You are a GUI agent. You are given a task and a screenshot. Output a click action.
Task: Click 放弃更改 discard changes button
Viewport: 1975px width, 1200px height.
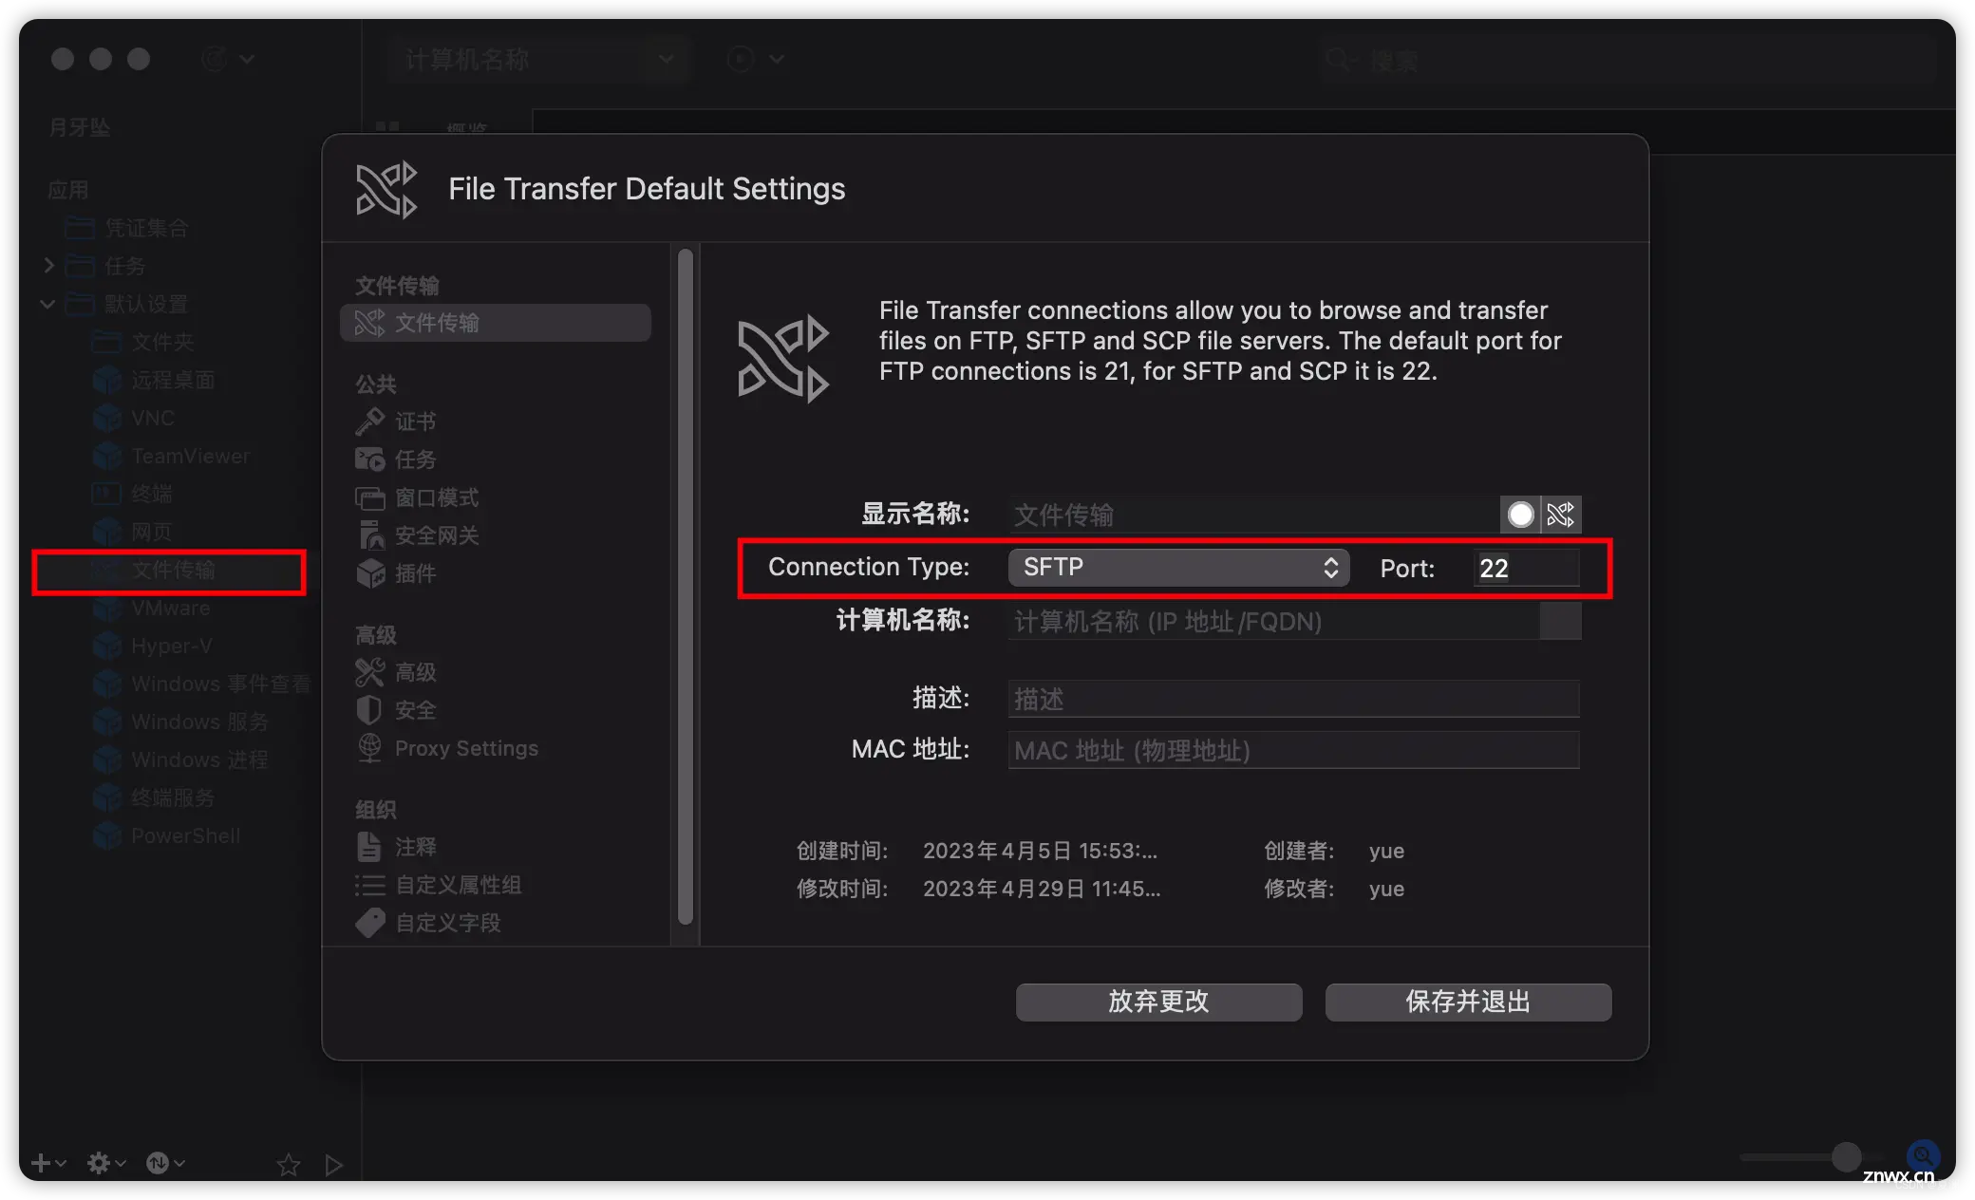click(1156, 1002)
